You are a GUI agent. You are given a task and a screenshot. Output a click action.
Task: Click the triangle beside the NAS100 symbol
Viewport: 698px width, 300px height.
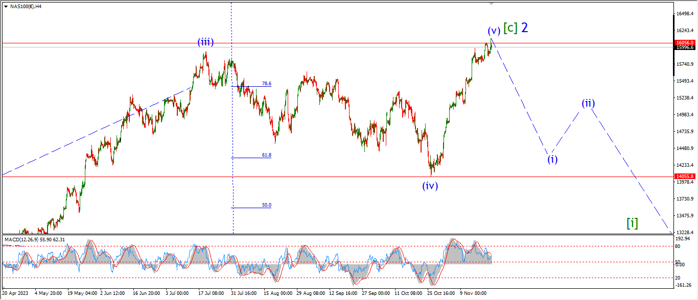point(6,6)
